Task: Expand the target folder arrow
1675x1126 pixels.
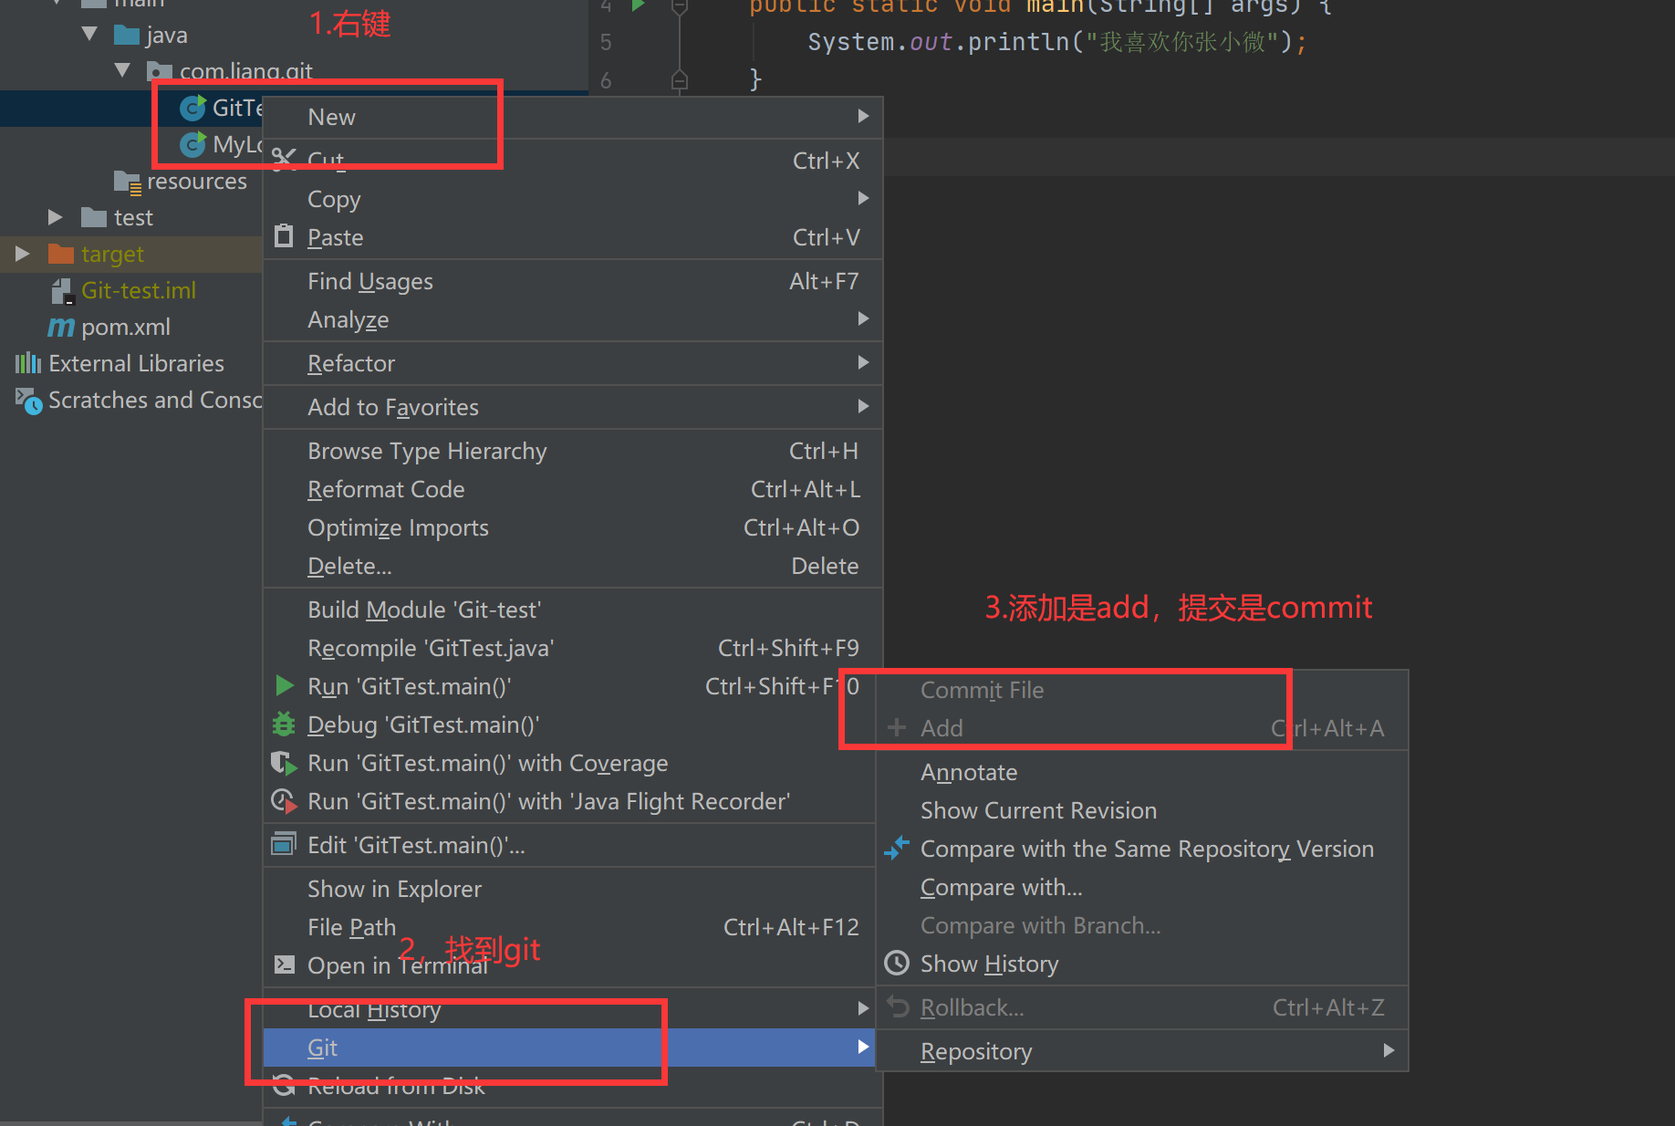Action: point(23,254)
